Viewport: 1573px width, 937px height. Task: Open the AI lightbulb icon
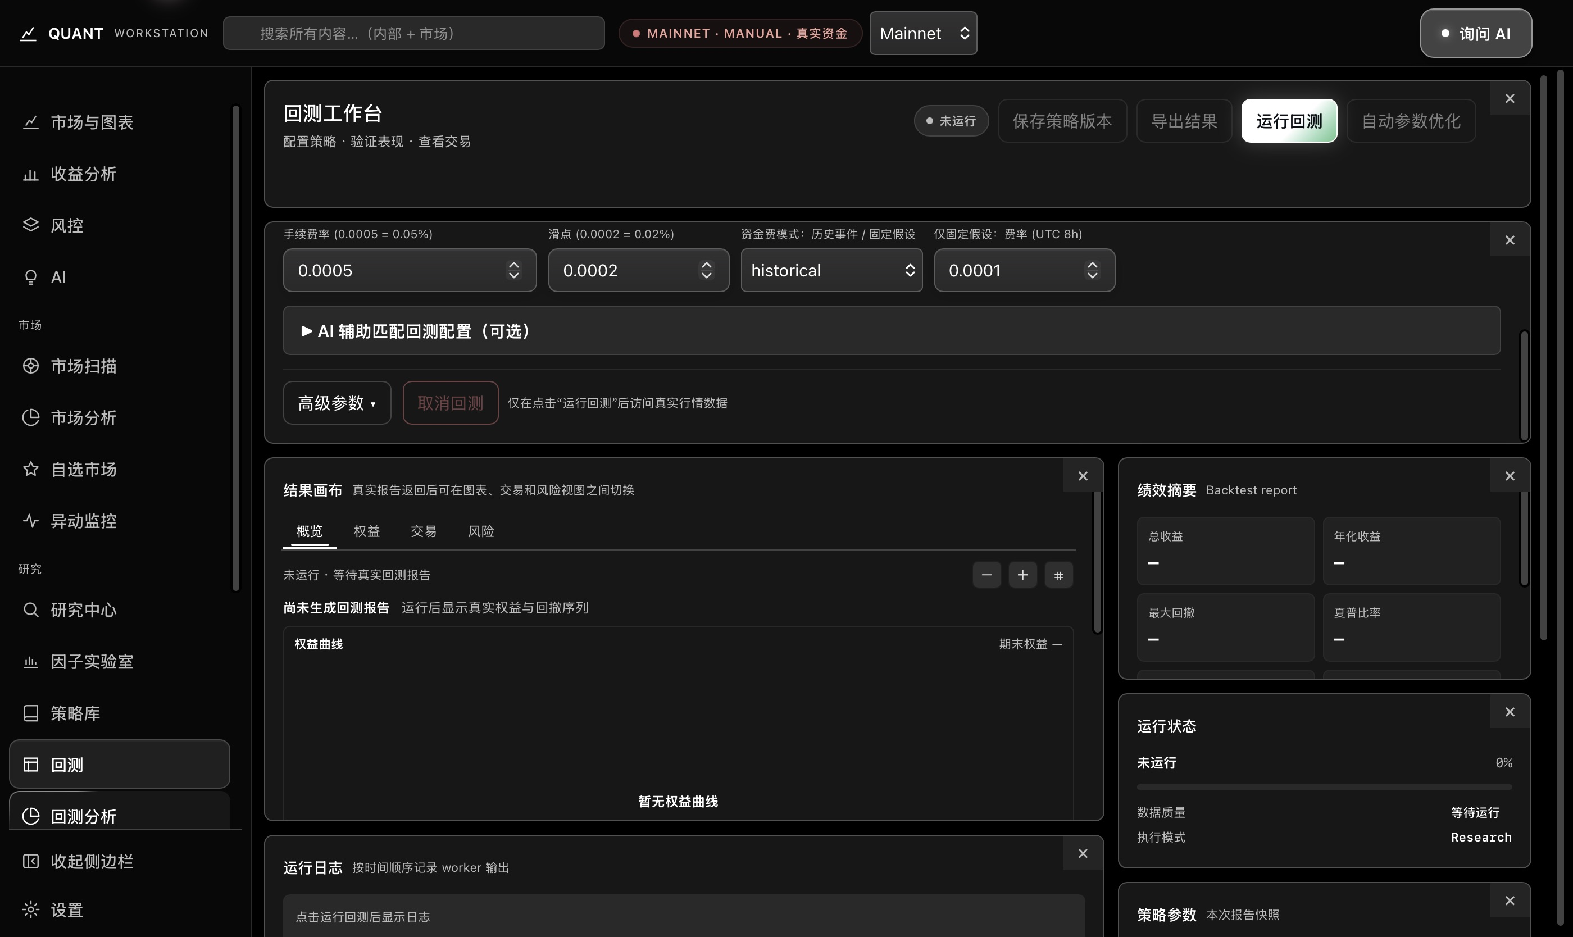pyautogui.click(x=30, y=277)
